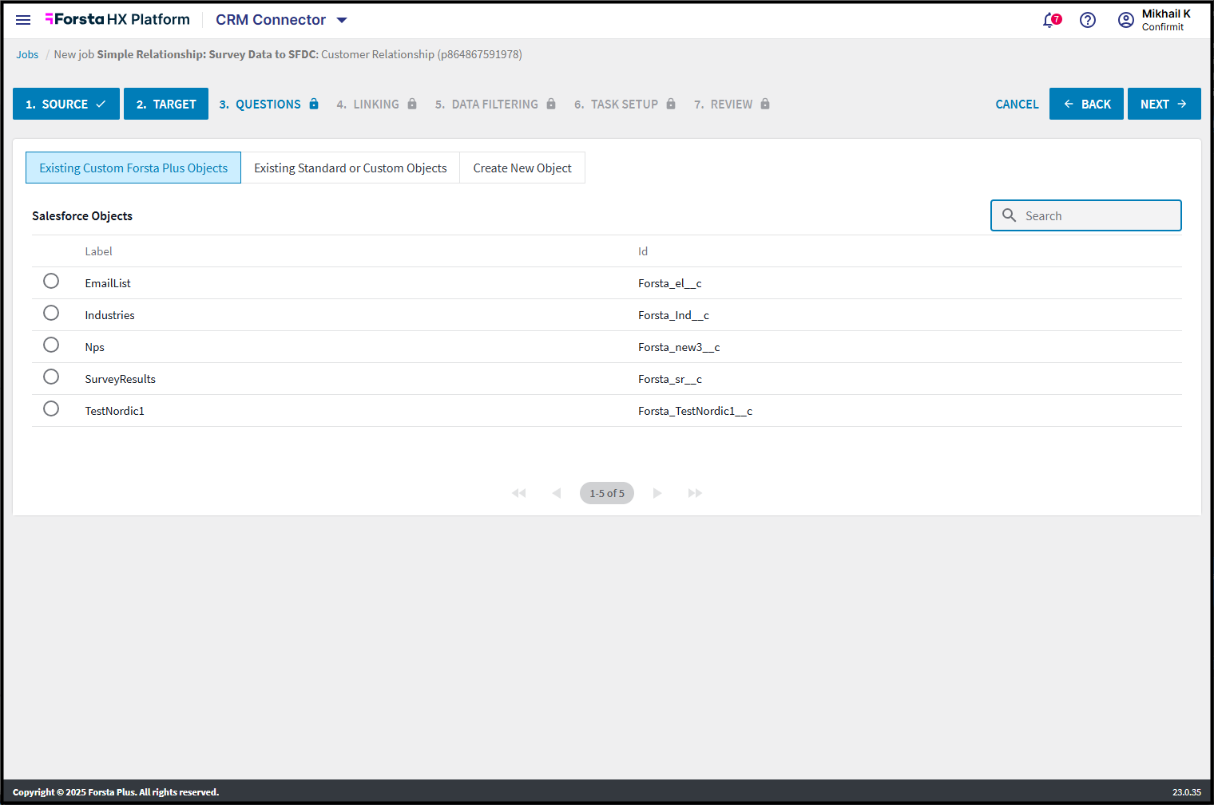Go to the next results page
This screenshot has height=805, width=1214.
[x=657, y=493]
